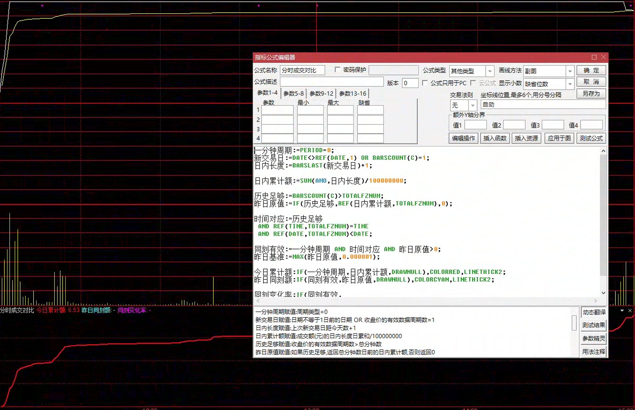Maximize the 指标公式编辑器 dialog
Screen dimensions: 635x410
point(594,57)
